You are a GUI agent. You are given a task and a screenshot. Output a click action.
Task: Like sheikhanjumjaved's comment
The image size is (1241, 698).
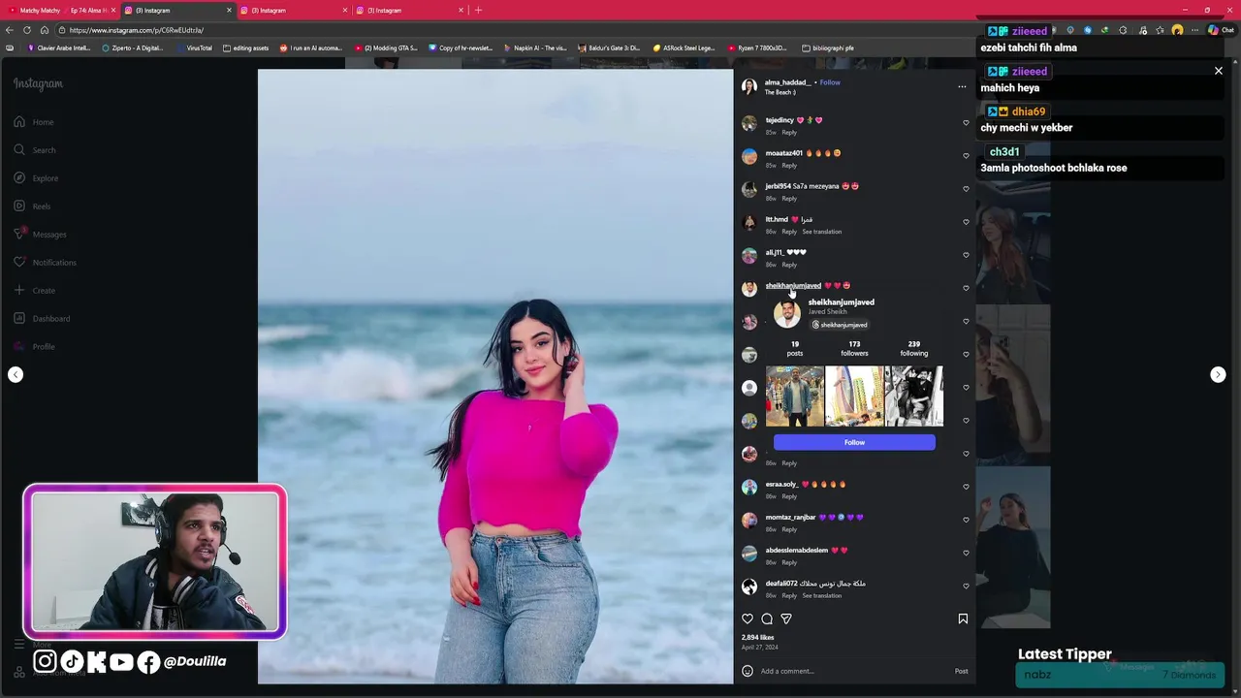(x=966, y=288)
